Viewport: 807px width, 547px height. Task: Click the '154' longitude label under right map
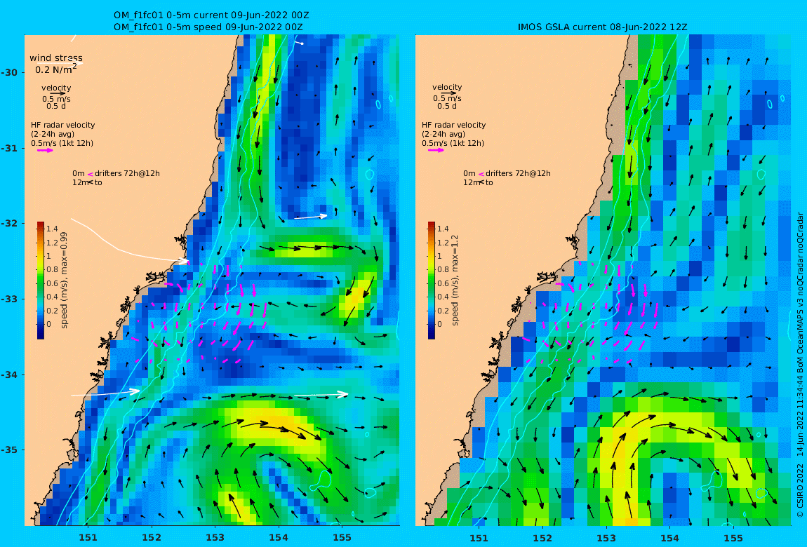(669, 538)
